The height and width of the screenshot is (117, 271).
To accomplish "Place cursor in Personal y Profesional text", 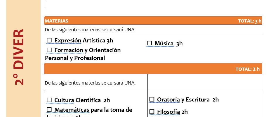I will click(75, 58).
